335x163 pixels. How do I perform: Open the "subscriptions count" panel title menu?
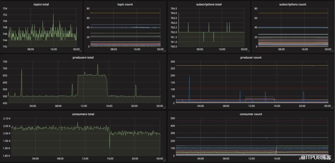[293, 4]
